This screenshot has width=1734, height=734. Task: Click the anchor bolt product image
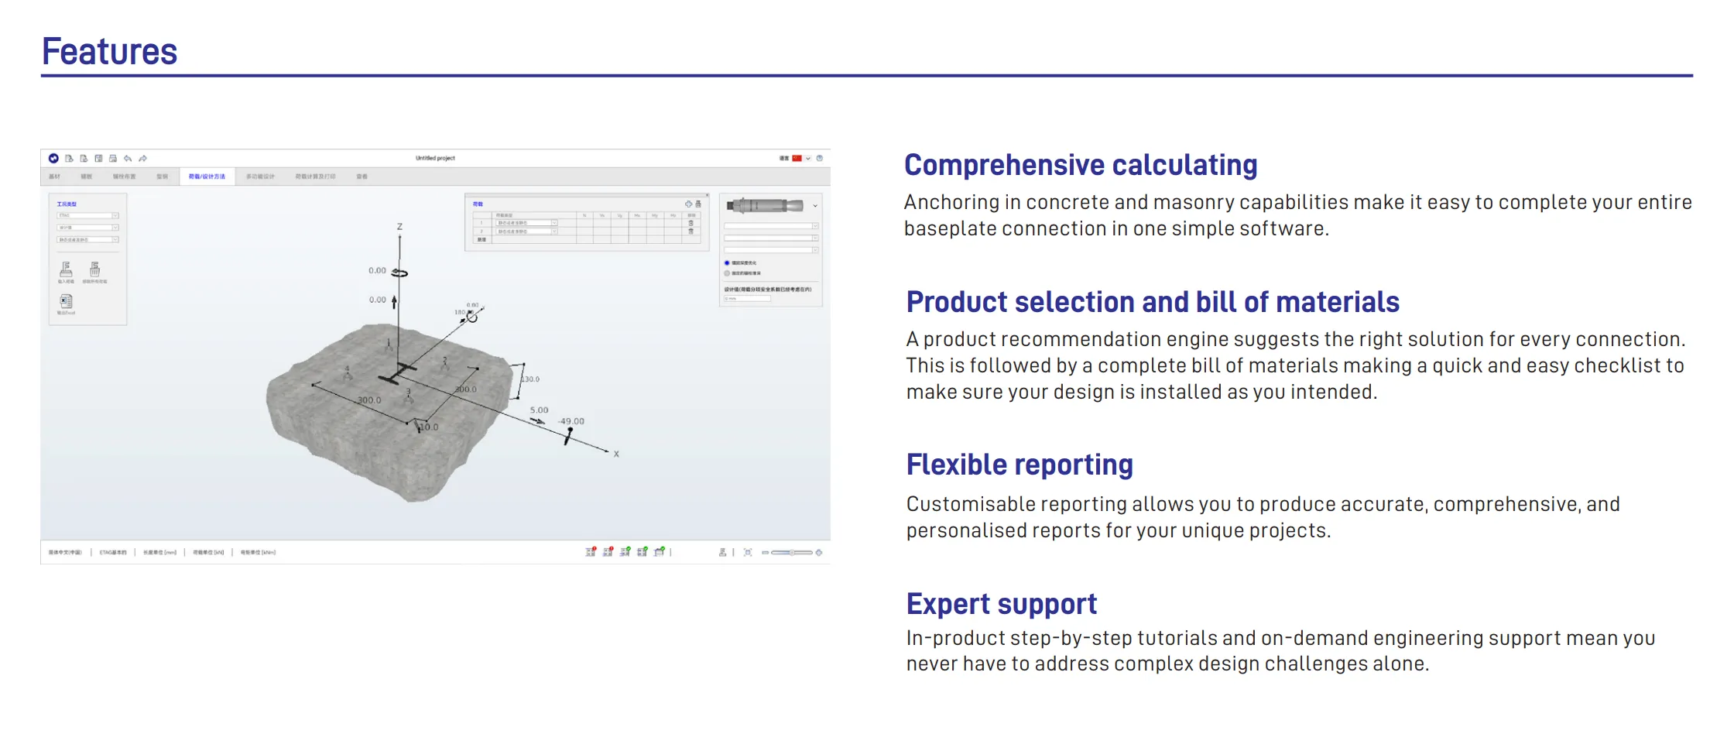[x=765, y=206]
